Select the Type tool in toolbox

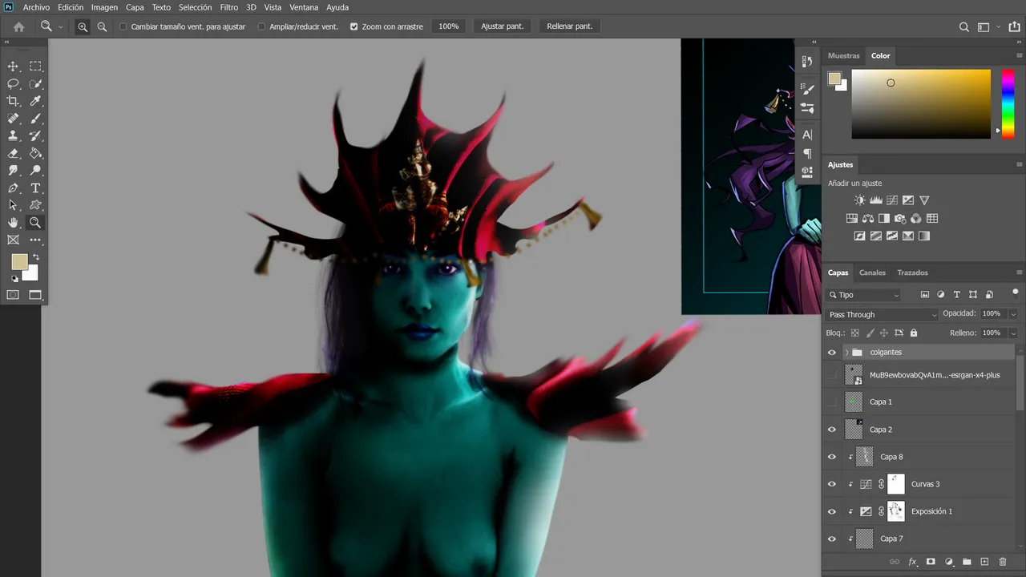[35, 188]
